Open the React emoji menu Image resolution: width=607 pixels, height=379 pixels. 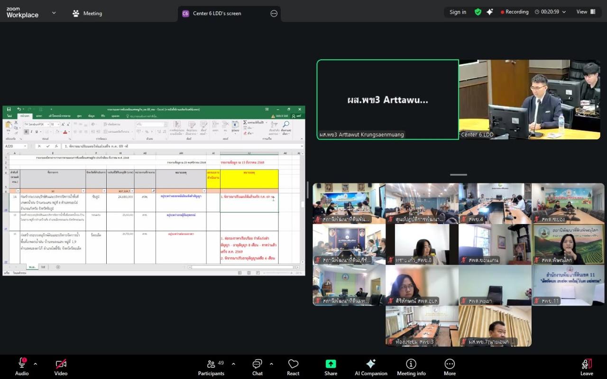[293, 367]
